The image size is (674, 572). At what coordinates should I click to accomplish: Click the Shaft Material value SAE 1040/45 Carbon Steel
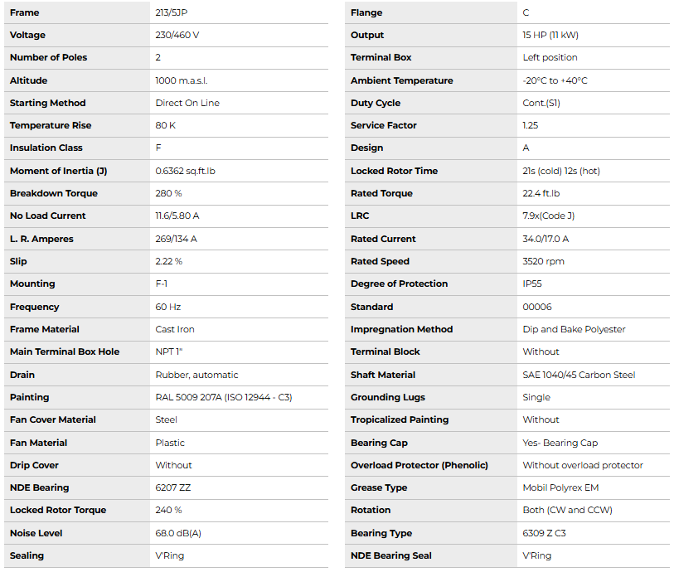[x=579, y=375]
